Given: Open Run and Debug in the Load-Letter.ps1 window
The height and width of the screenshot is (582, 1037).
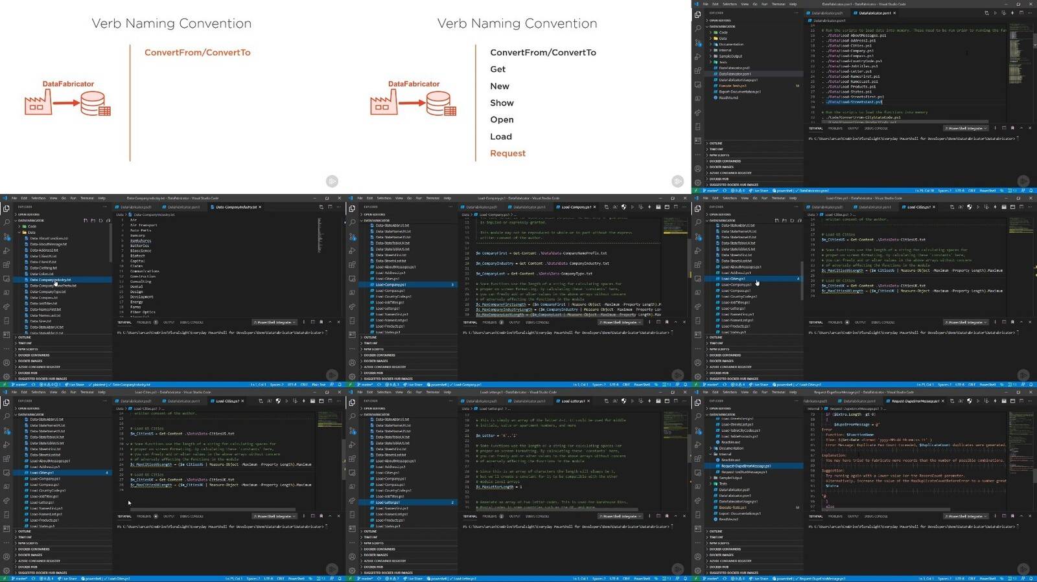Looking at the screenshot, I should coord(352,445).
